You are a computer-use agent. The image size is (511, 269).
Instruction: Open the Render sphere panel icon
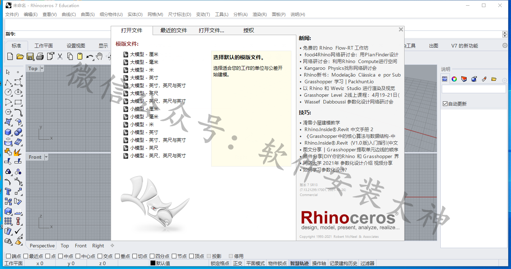pos(474,79)
